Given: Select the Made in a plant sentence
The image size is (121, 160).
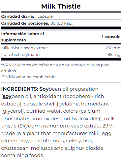Looking at the screenshot, I should point(57,144).
